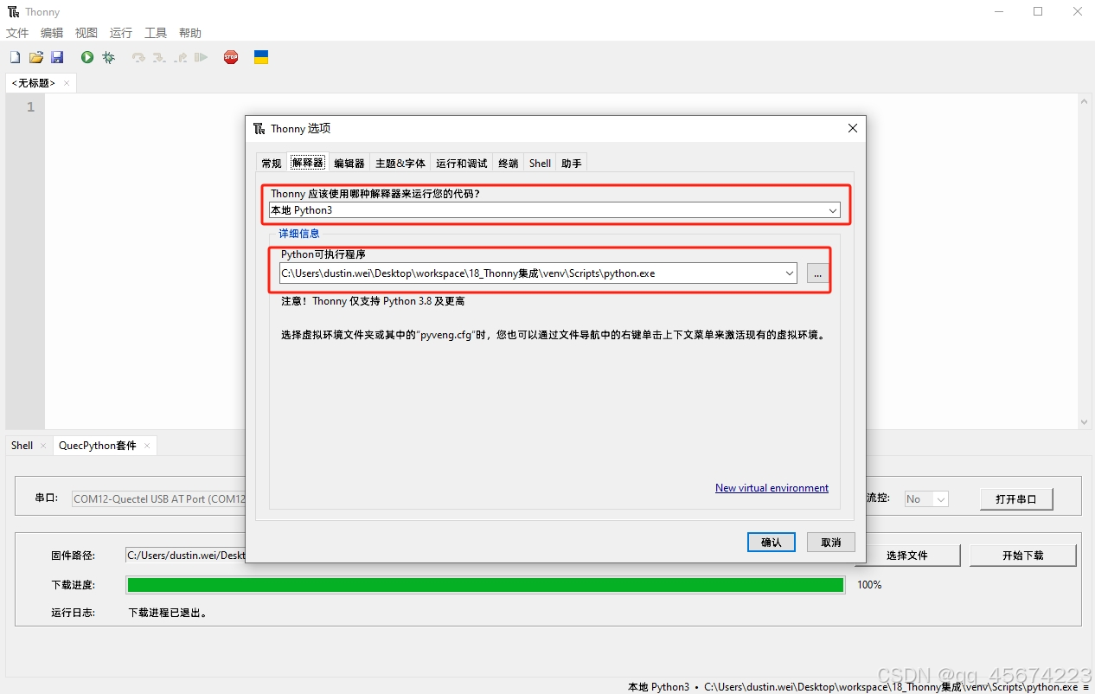This screenshot has width=1095, height=694.
Task: Click the Step into debug icon
Action: click(159, 57)
